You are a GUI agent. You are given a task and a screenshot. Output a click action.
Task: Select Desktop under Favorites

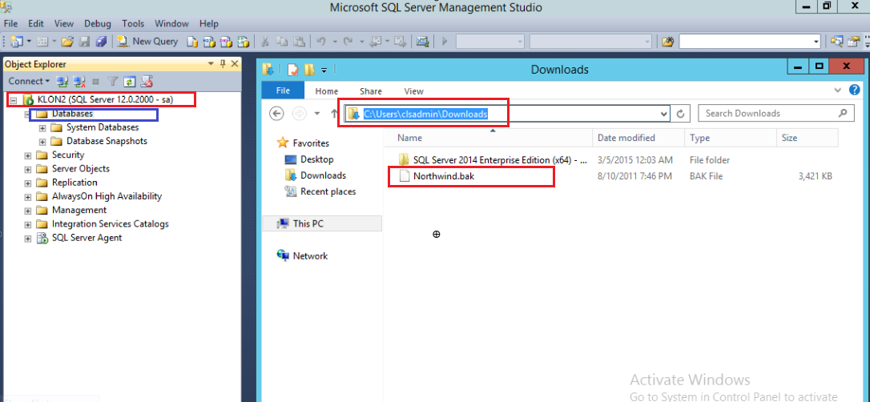(316, 159)
